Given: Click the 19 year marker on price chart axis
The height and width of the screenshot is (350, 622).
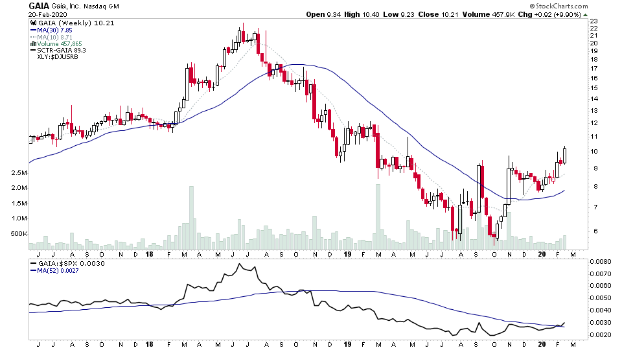Looking at the screenshot, I should click(347, 254).
